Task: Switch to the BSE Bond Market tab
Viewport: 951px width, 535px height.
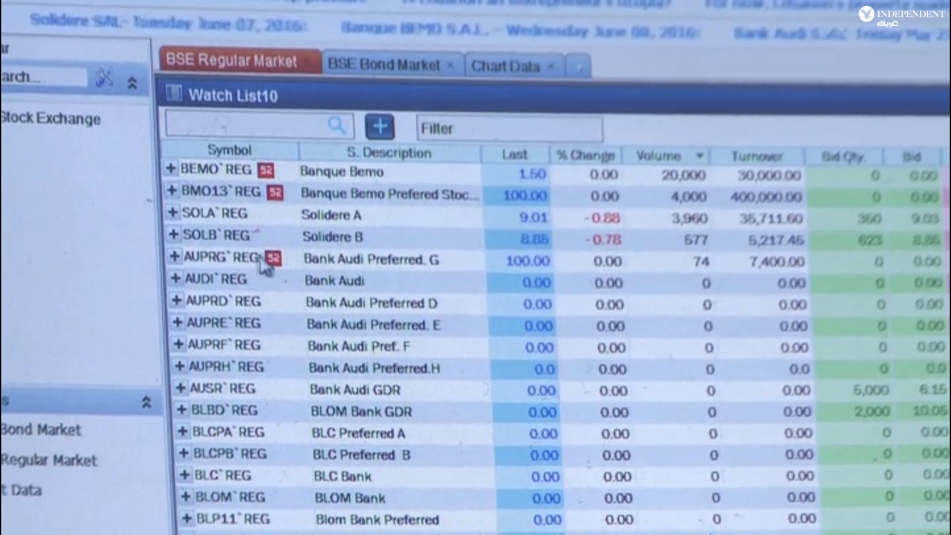Action: coord(392,64)
